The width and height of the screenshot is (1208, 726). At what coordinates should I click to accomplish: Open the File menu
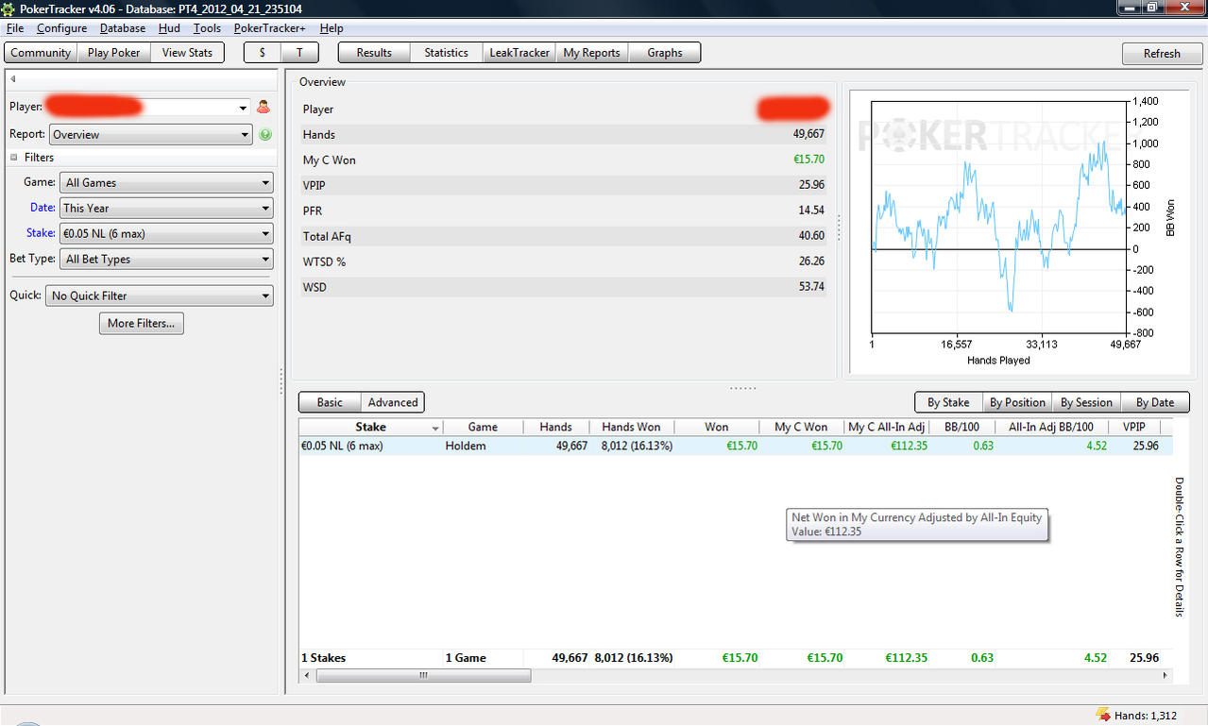coord(15,28)
